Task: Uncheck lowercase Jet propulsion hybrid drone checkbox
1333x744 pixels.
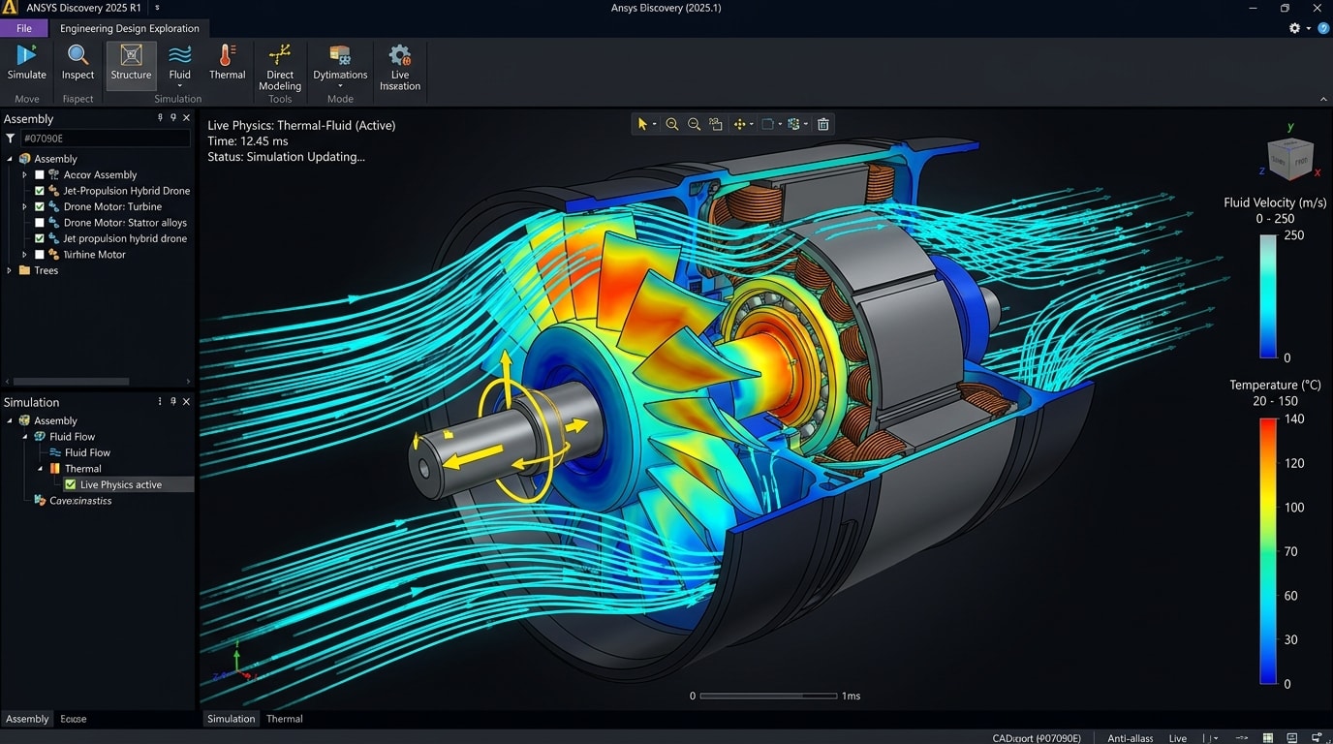Action: pos(40,238)
